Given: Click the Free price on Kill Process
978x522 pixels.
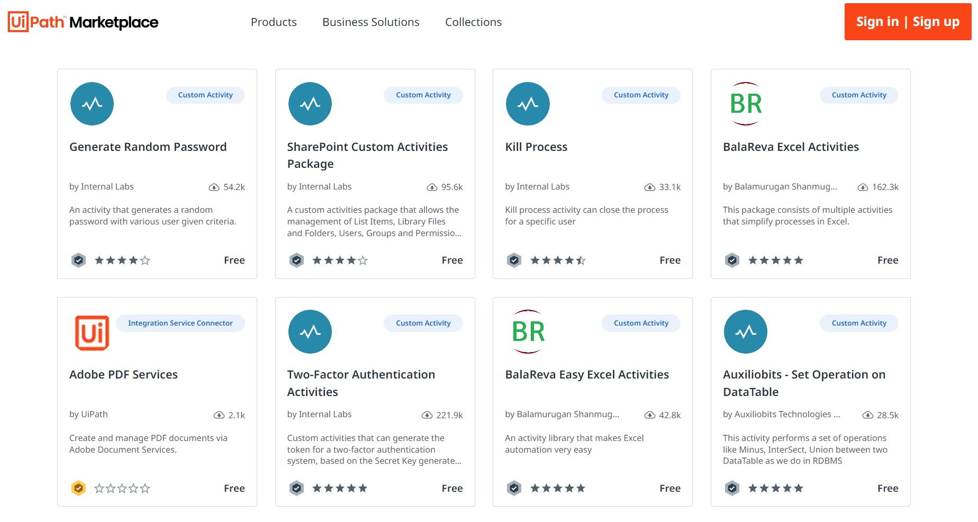Looking at the screenshot, I should point(670,260).
